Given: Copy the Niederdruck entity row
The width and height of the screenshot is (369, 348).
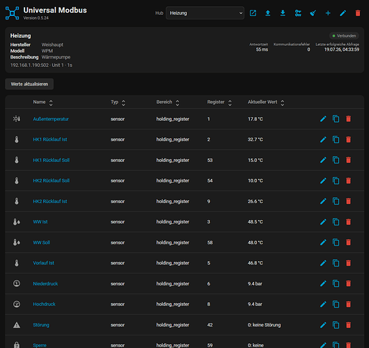Looking at the screenshot, I should pos(336,283).
